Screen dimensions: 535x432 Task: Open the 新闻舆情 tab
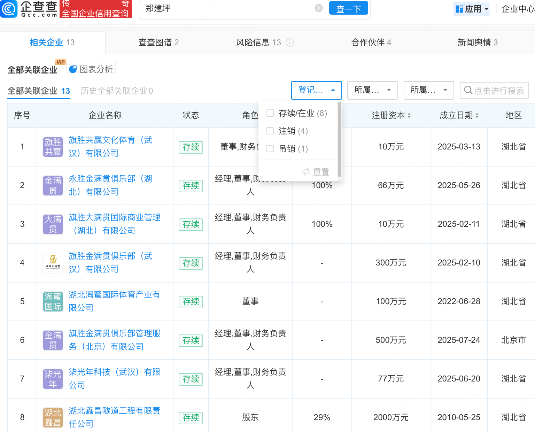coord(478,43)
